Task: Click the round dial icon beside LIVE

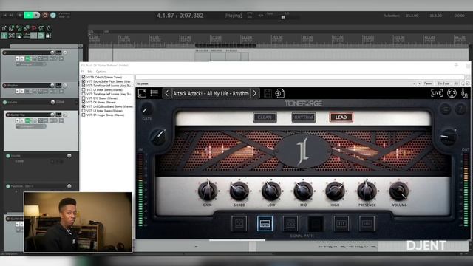Action: [452, 93]
